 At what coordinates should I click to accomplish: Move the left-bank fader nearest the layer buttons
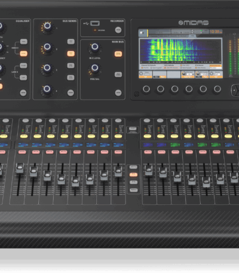click(118, 171)
